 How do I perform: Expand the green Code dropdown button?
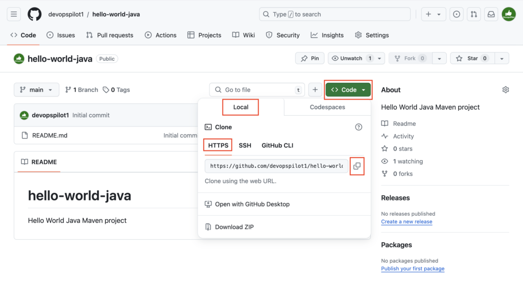click(x=348, y=90)
